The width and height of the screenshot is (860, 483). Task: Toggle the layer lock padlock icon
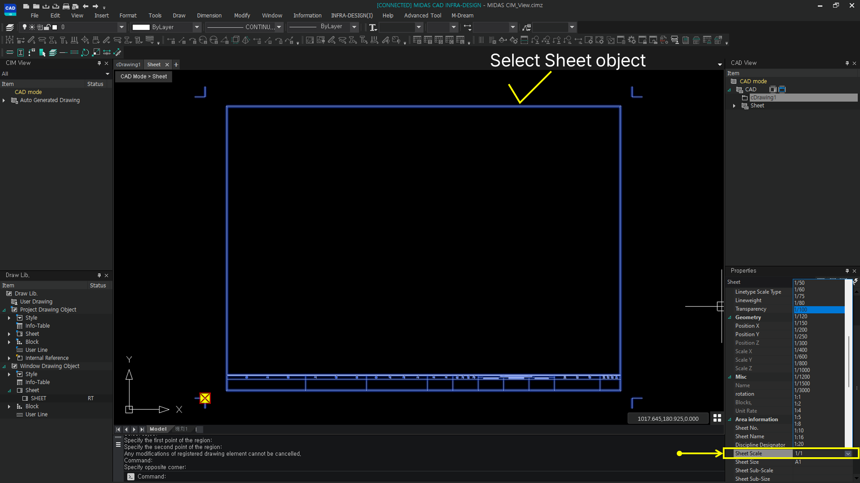[47, 27]
